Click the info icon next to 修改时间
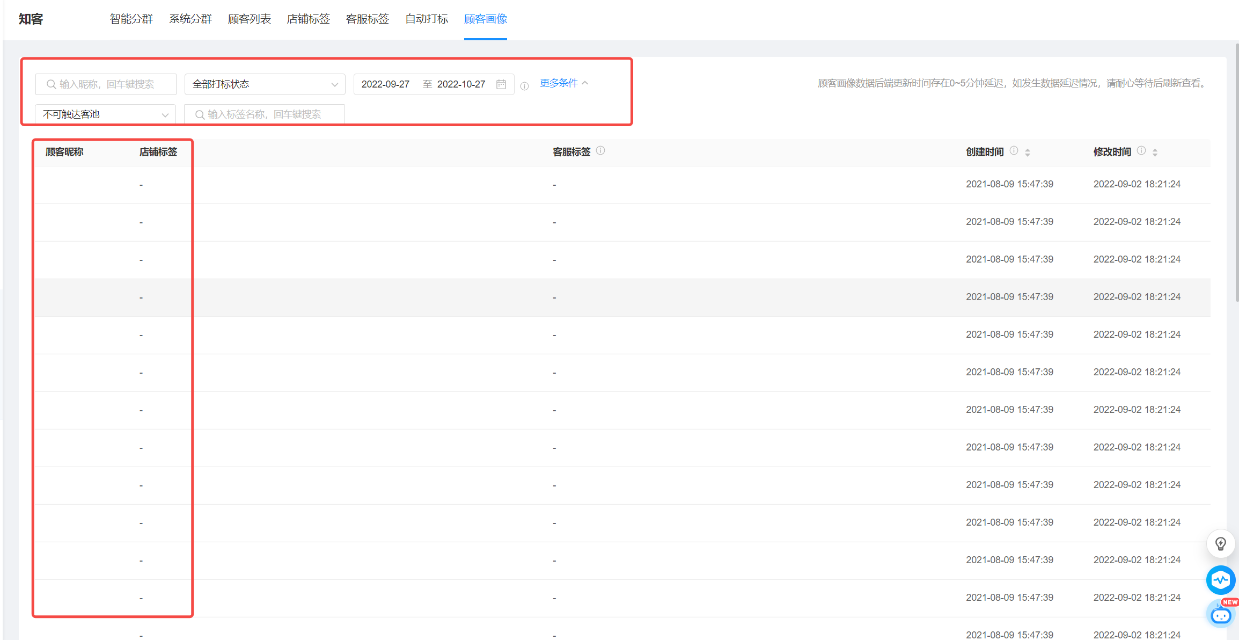 [1141, 151]
